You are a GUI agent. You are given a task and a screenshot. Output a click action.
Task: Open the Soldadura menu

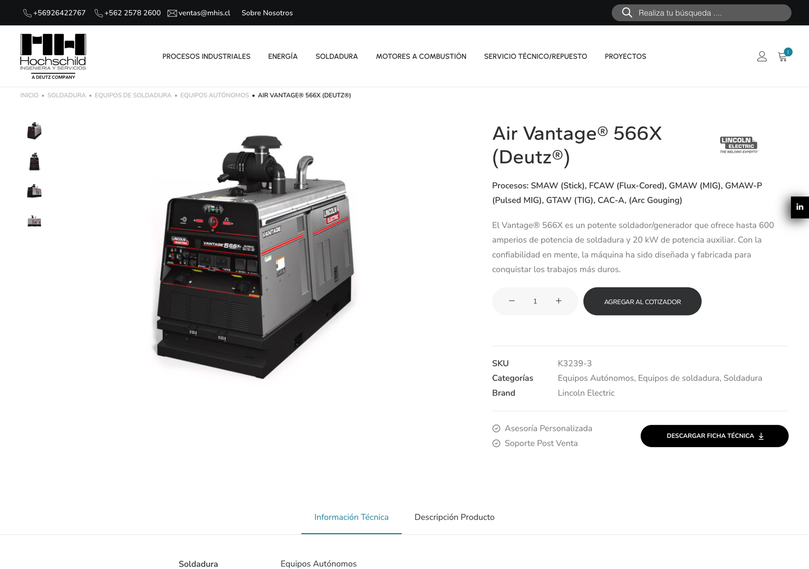click(336, 57)
